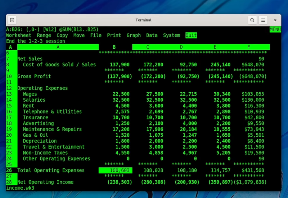Select highlighted cell with value 100,603
This screenshot has width=288, height=198.
116,170
